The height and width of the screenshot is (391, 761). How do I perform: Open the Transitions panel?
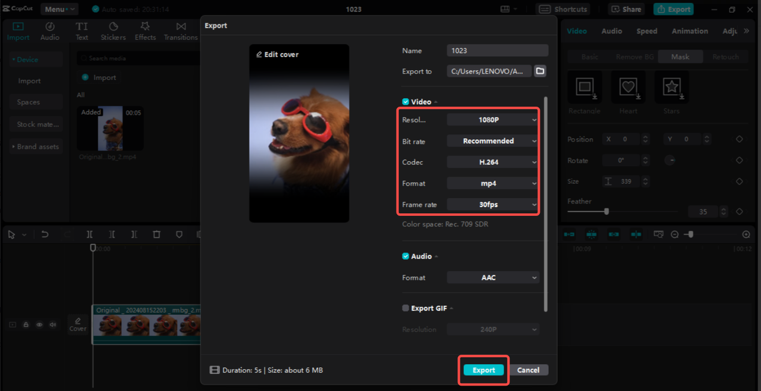[181, 32]
